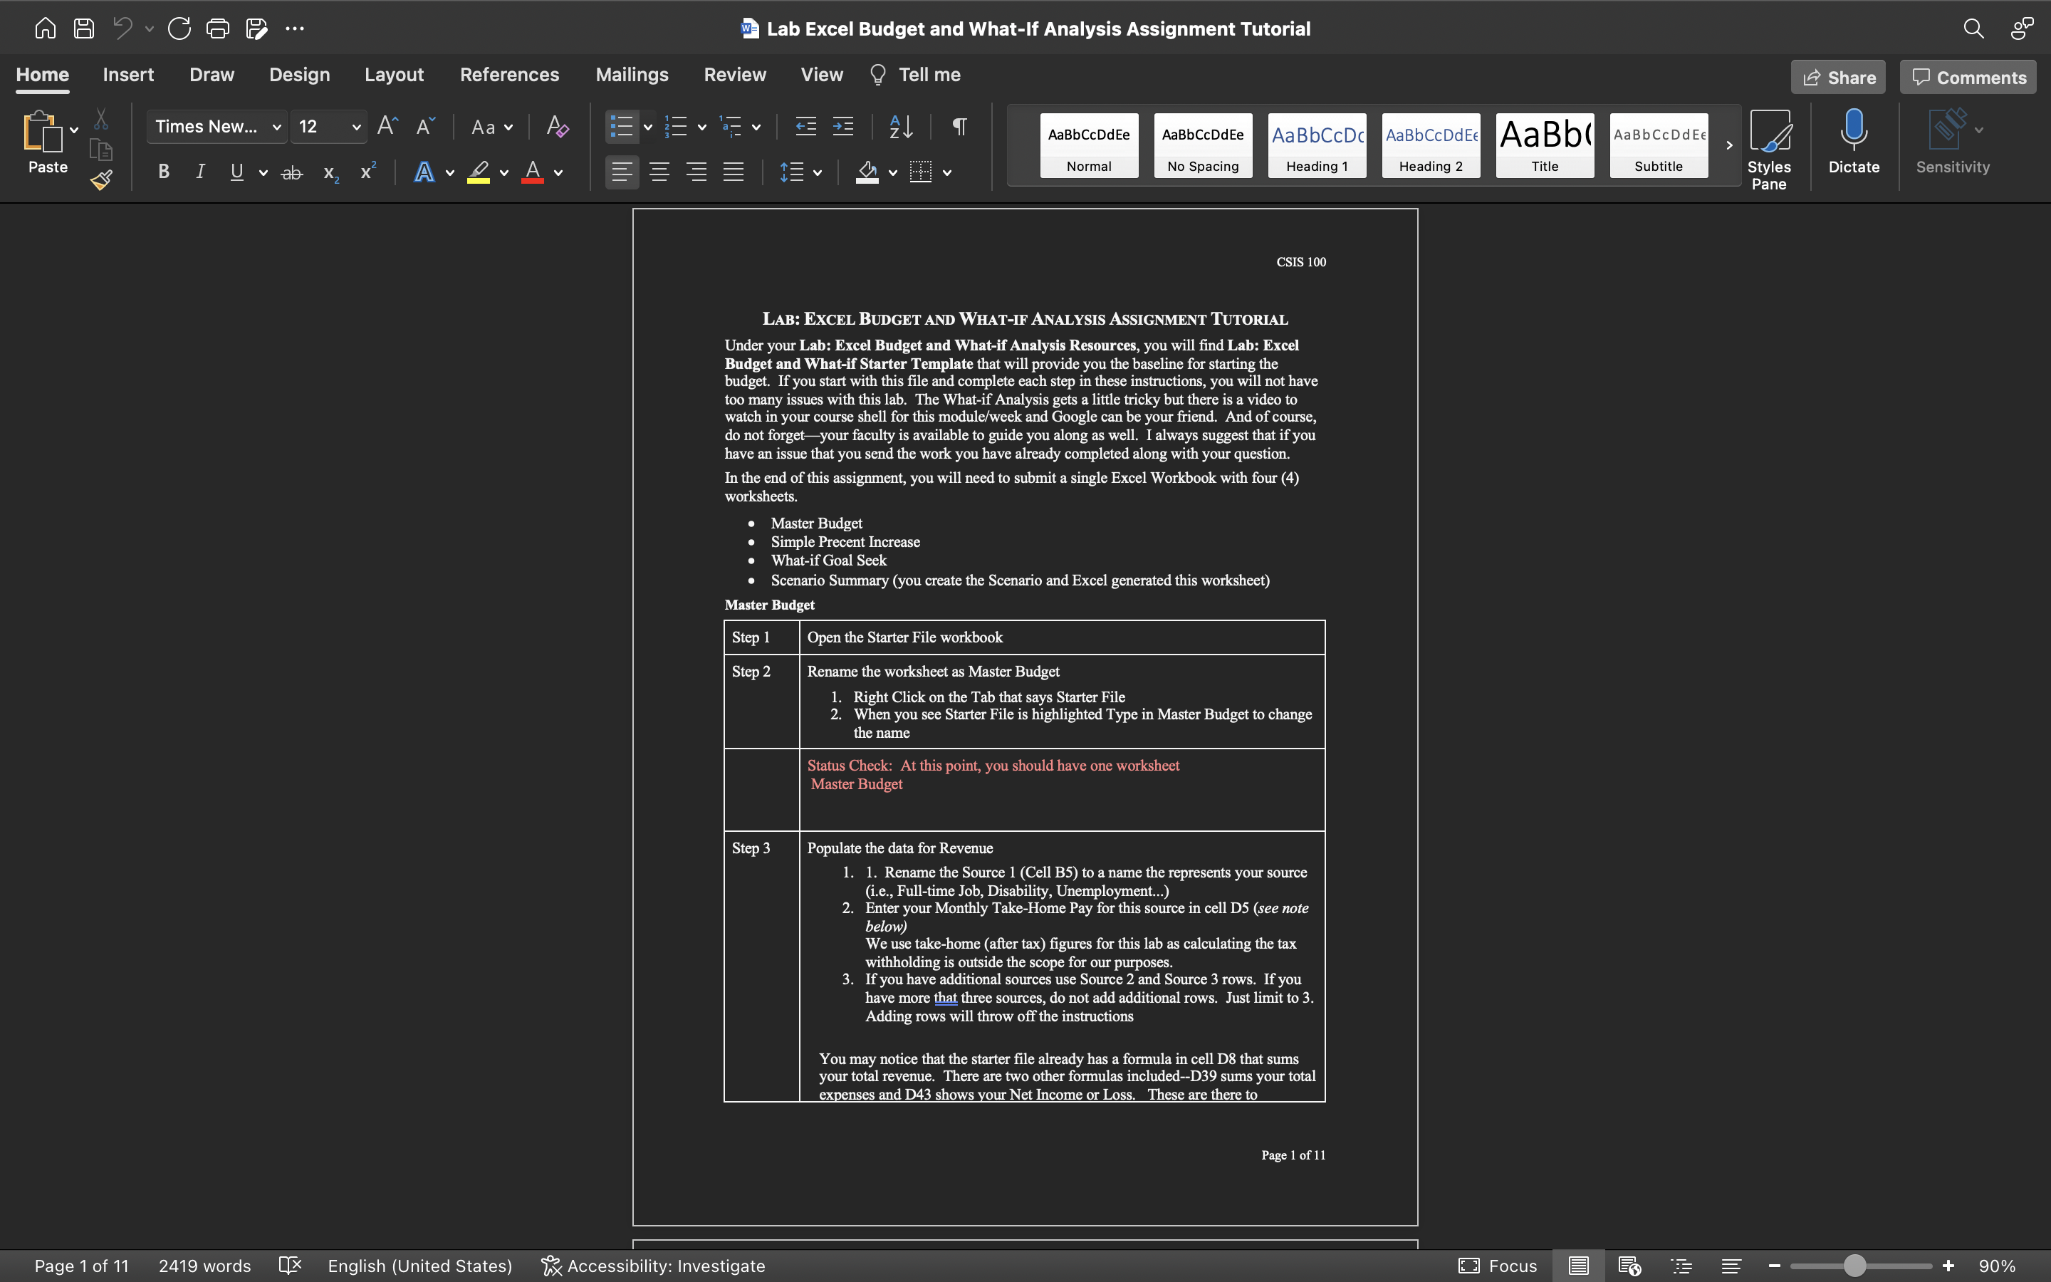
Task: Open the Mailings tab
Action: click(x=632, y=75)
